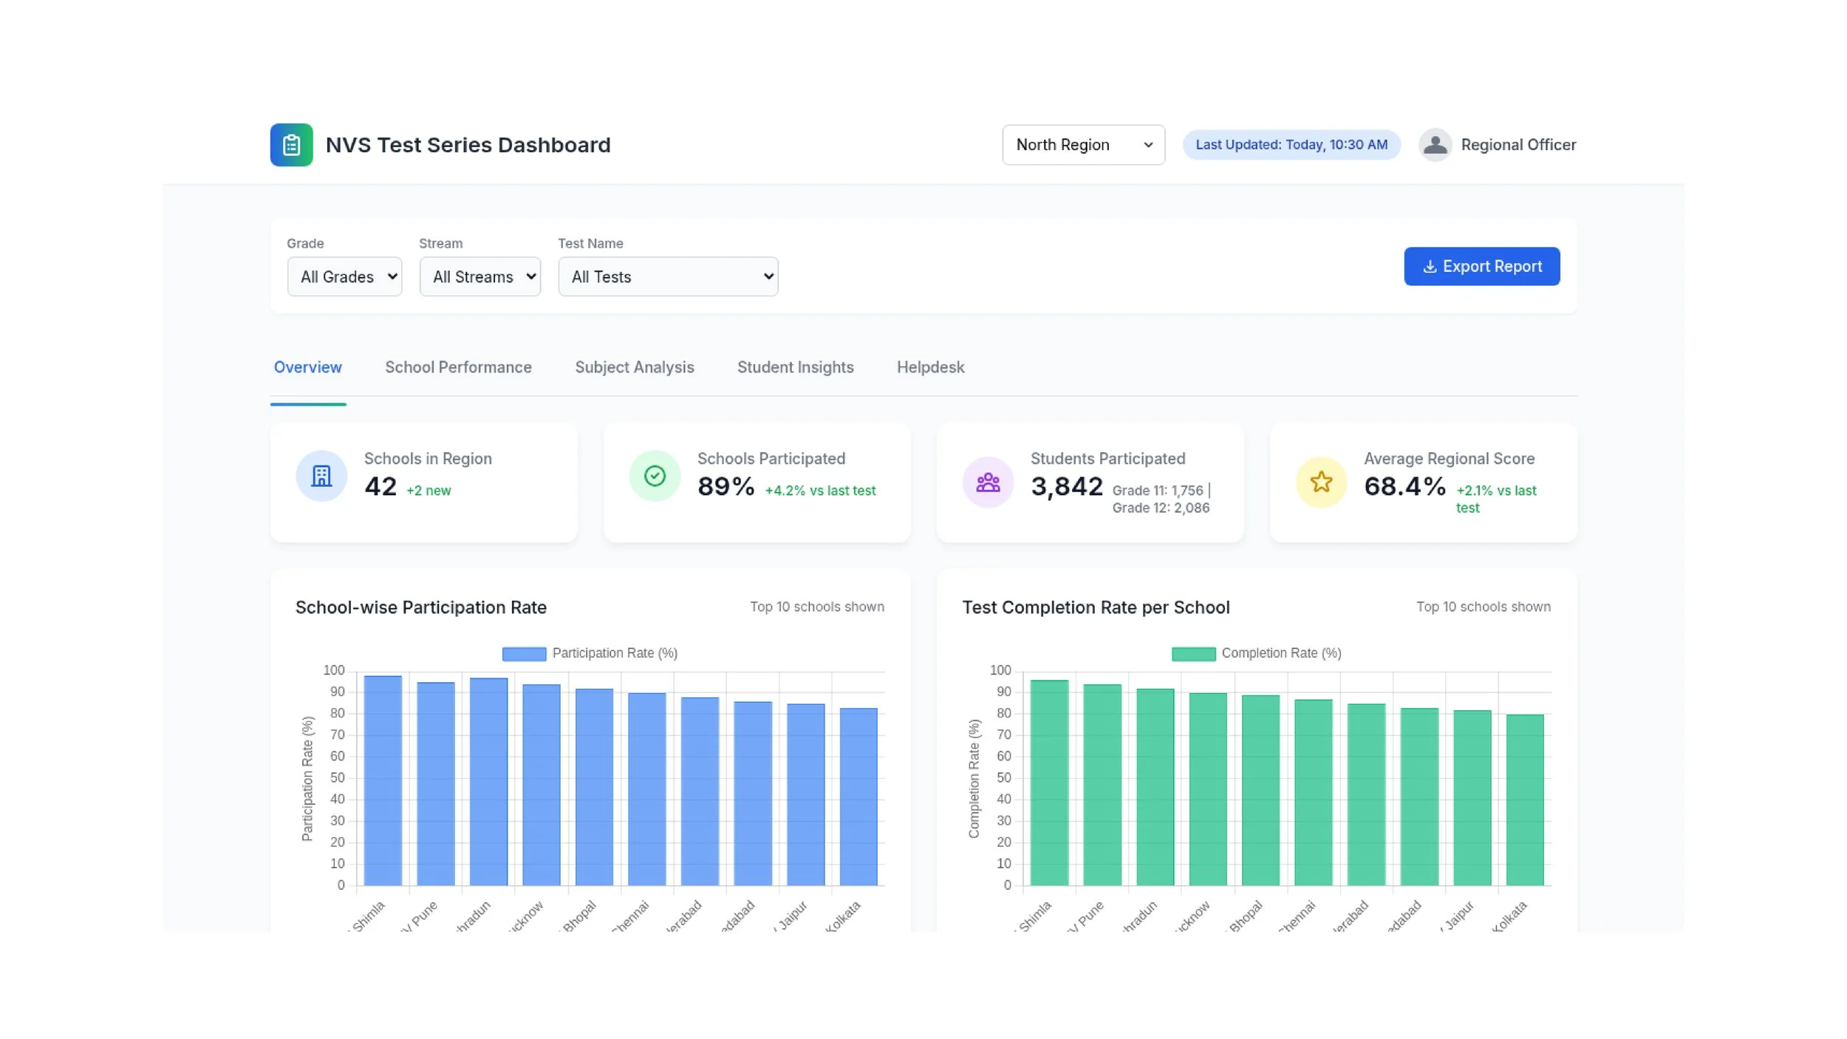This screenshot has width=1847, height=1039.
Task: Click the Shimla bar in the participation chart
Action: (383, 780)
